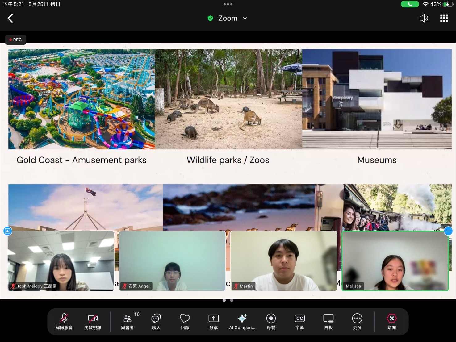Viewport: 456px width, 342px height.
Task: Switch to gallery grid view icon
Action: [444, 19]
